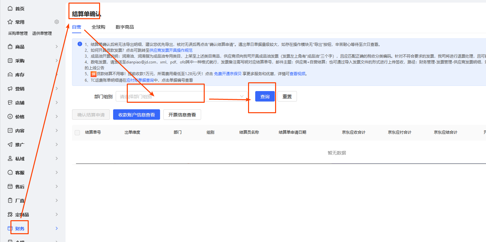
Task: Click the 客服 customer service icon
Action: [x=10, y=173]
